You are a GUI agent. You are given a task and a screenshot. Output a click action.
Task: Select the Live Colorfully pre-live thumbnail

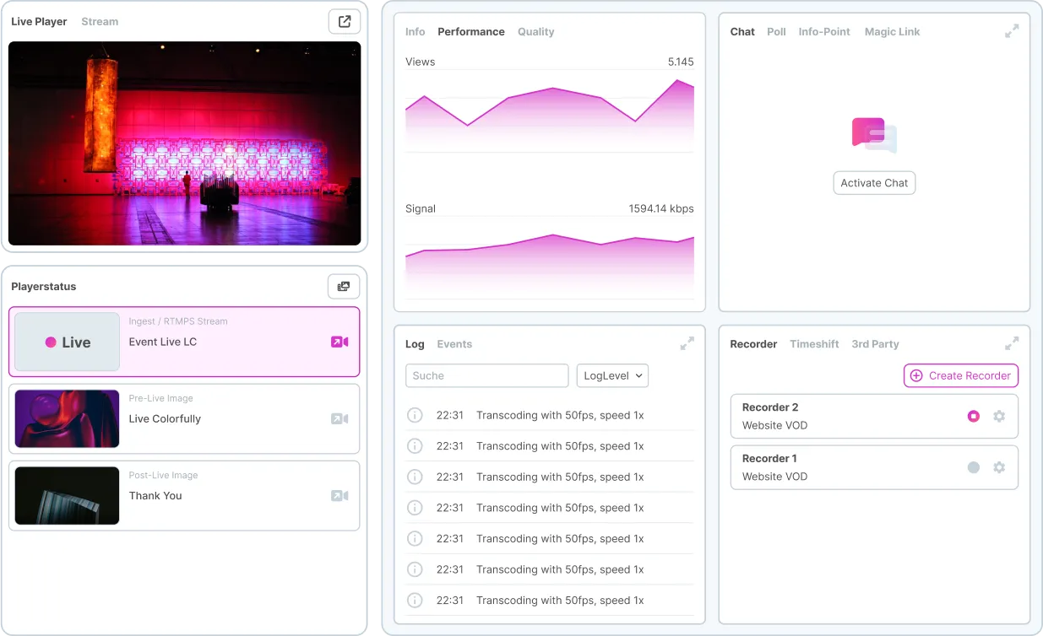click(x=67, y=418)
